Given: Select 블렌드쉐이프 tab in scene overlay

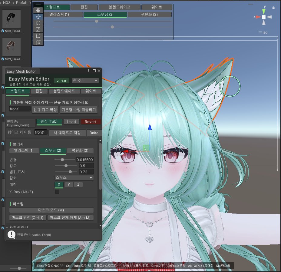Looking at the screenshot, I should [x=120, y=7].
